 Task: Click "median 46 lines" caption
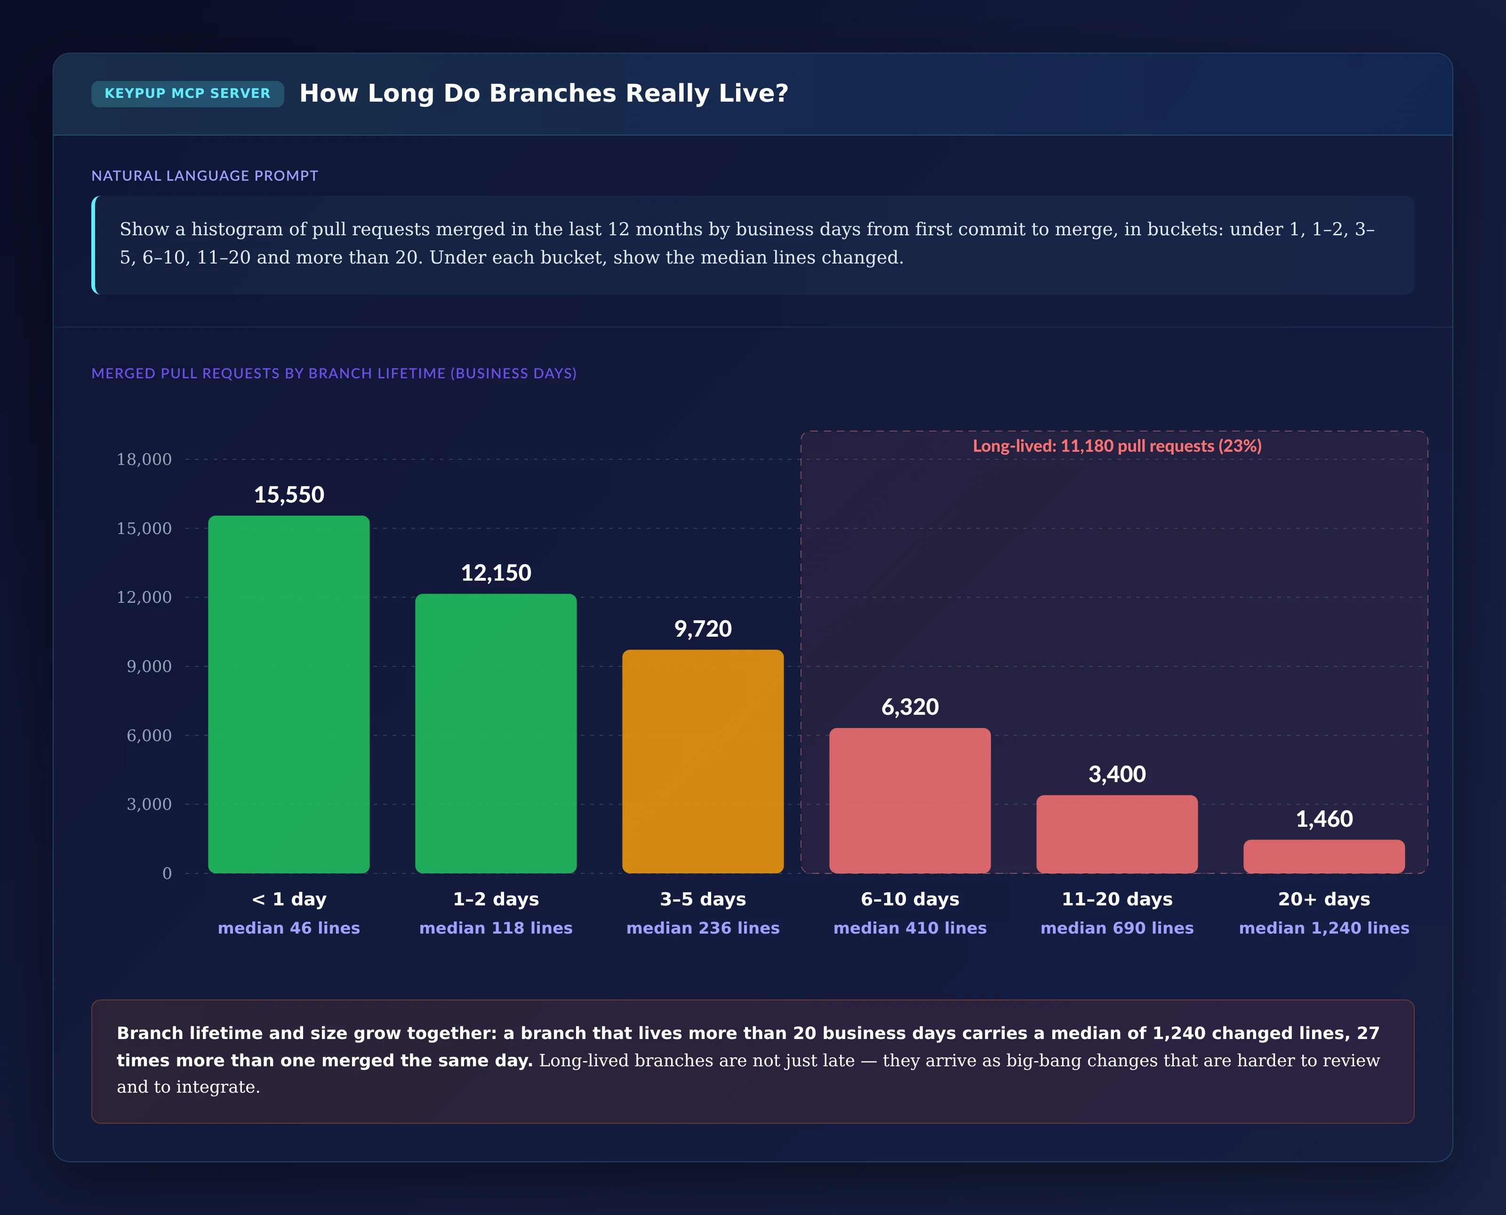click(289, 928)
